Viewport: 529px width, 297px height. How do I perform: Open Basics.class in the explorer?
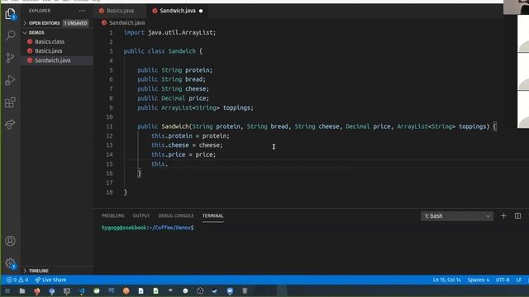50,42
